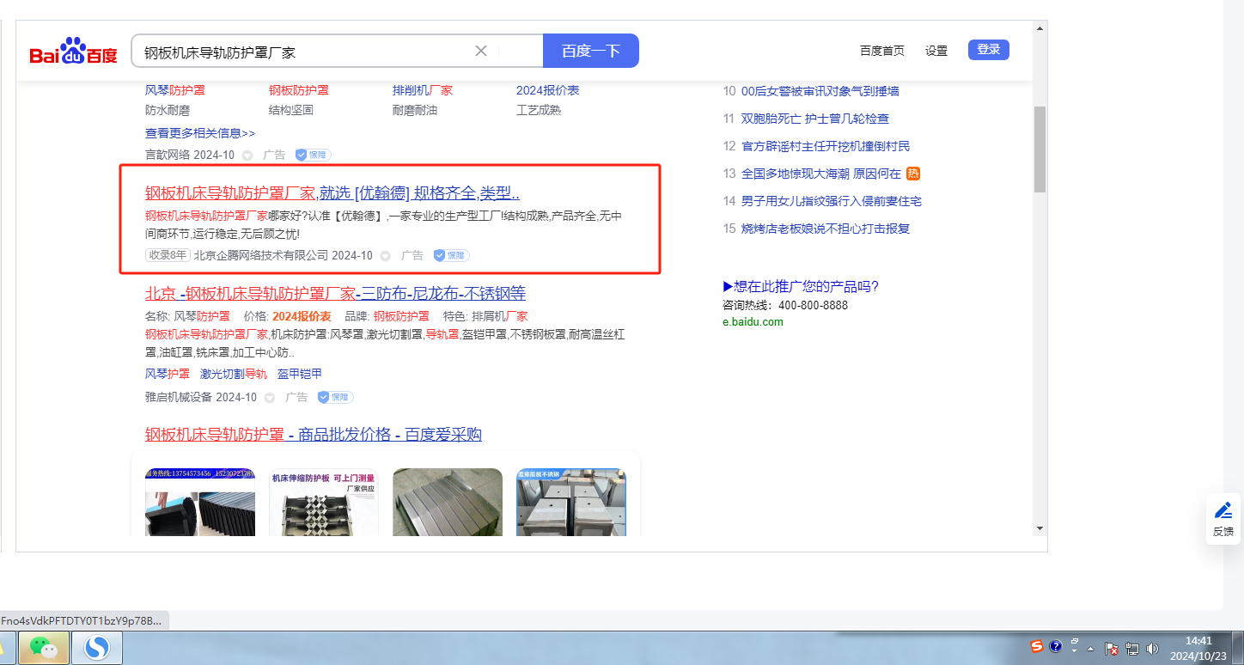
Task: Open the e.baidu.com link
Action: point(753,322)
